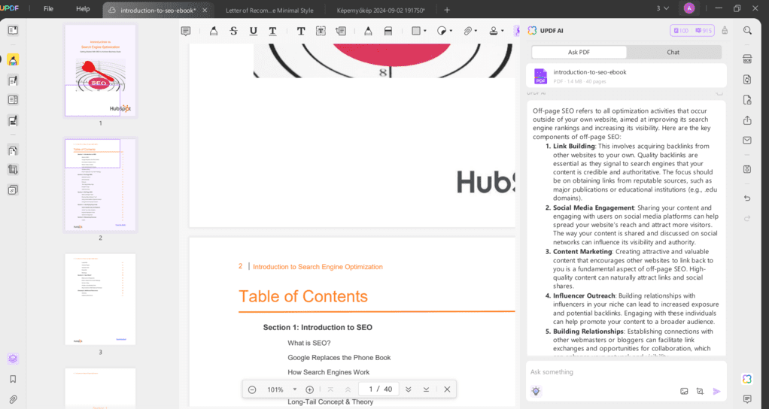
Task: Go to the next page arrow
Action: (x=408, y=389)
